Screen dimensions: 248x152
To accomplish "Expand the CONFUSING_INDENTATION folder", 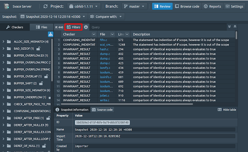I will click(3, 111).
